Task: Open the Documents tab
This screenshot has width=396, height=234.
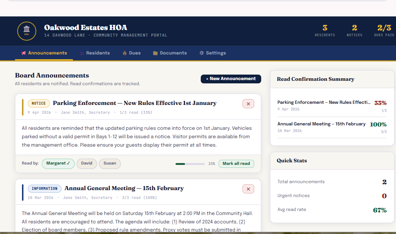Action: 170,53
